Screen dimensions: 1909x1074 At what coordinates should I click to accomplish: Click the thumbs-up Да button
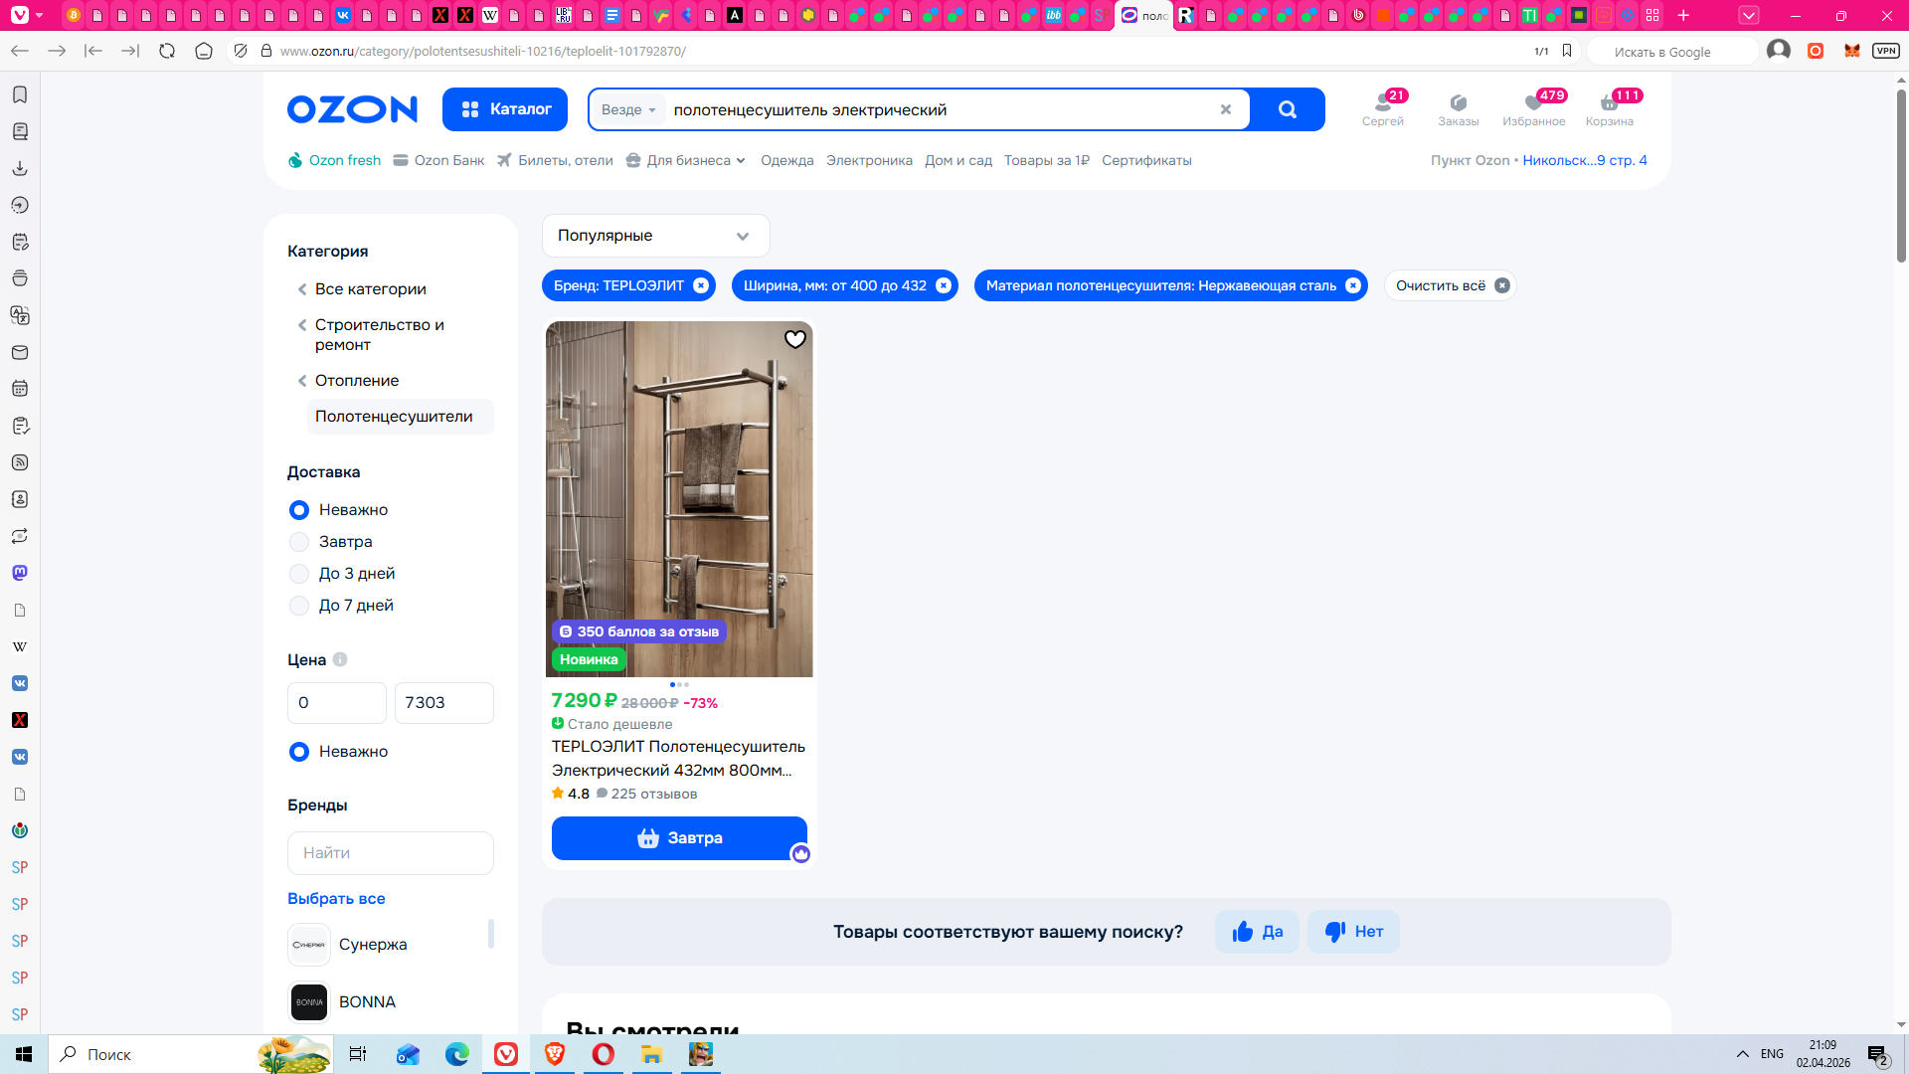click(1257, 932)
